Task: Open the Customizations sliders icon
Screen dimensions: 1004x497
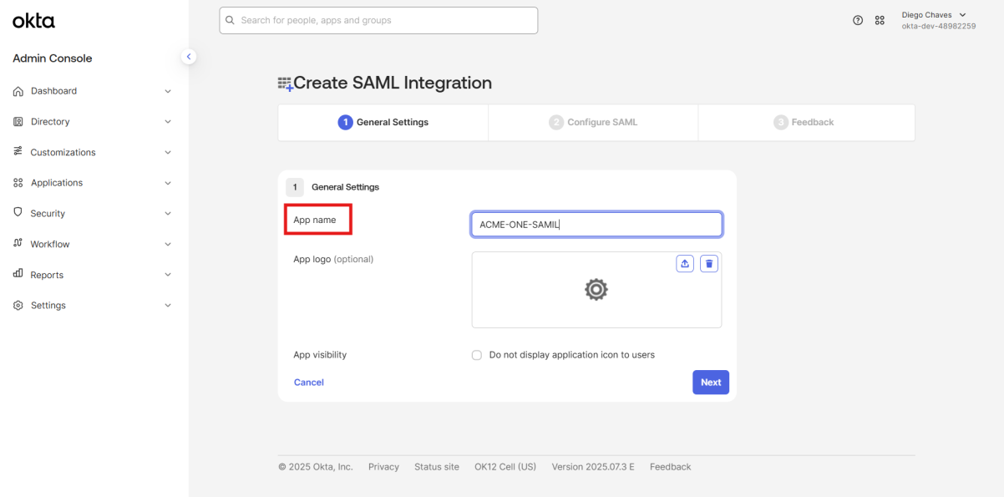Action: (18, 152)
